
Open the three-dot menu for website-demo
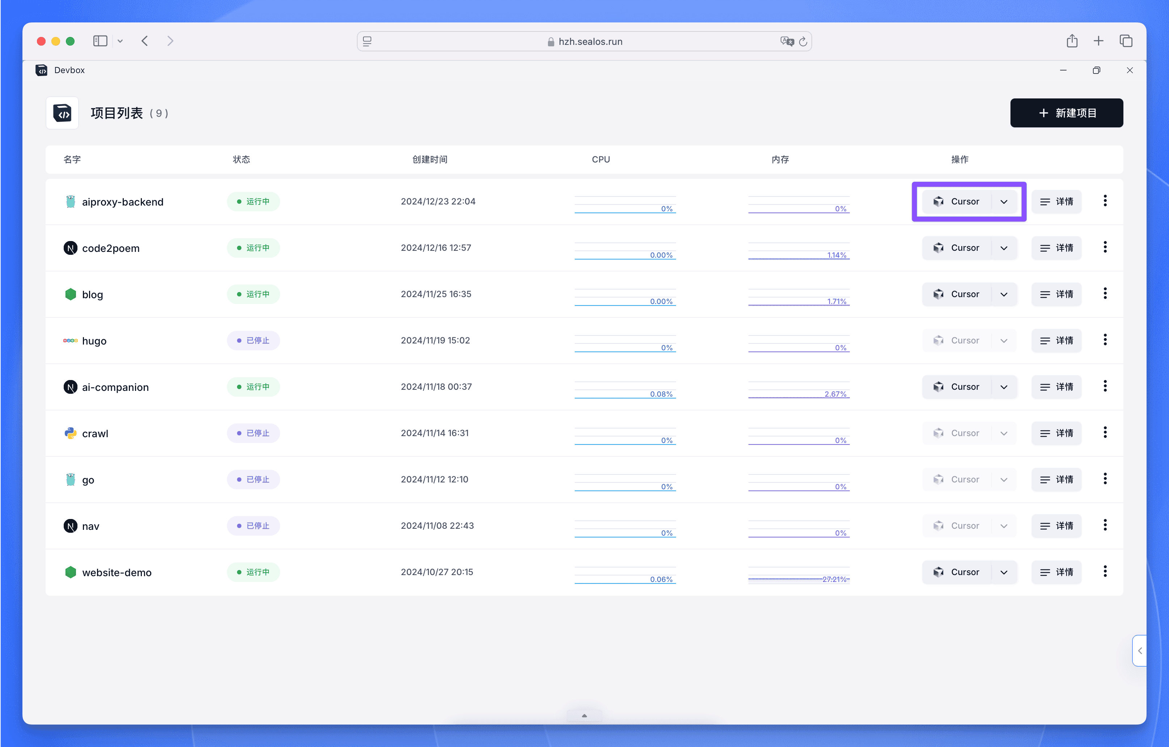pos(1105,572)
